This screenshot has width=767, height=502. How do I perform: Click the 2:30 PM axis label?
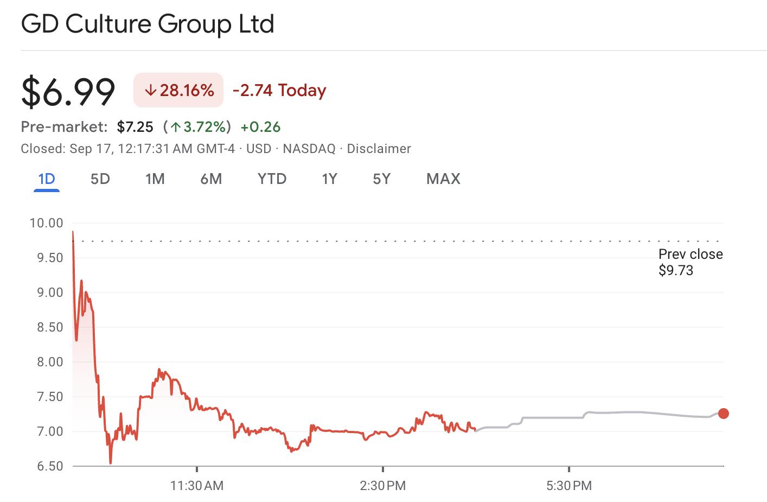point(383,486)
